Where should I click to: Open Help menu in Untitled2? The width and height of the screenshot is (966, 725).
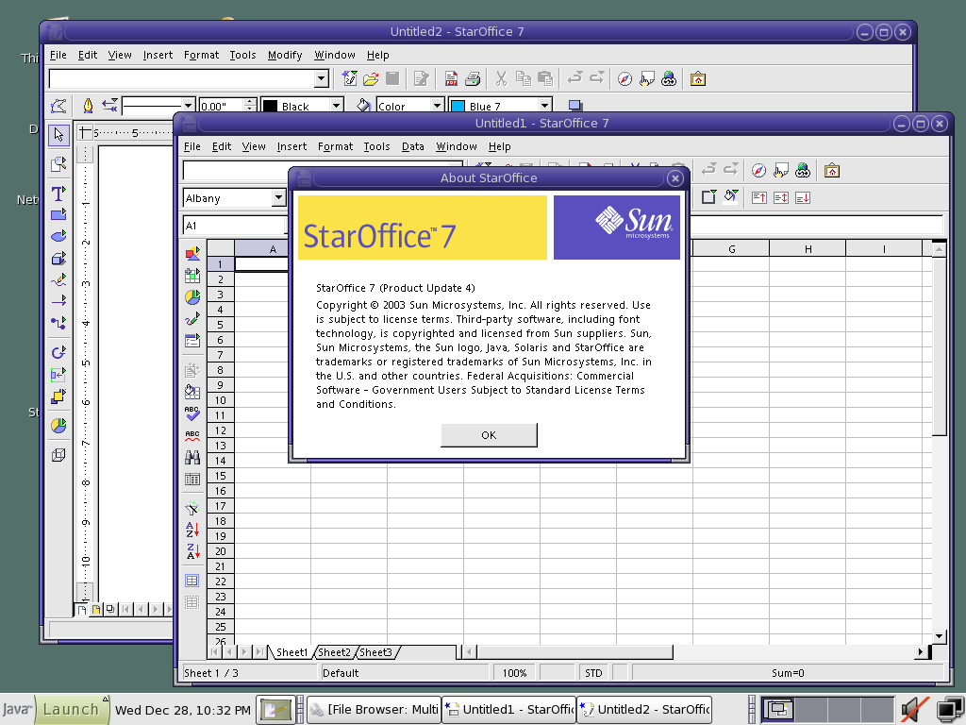377,55
